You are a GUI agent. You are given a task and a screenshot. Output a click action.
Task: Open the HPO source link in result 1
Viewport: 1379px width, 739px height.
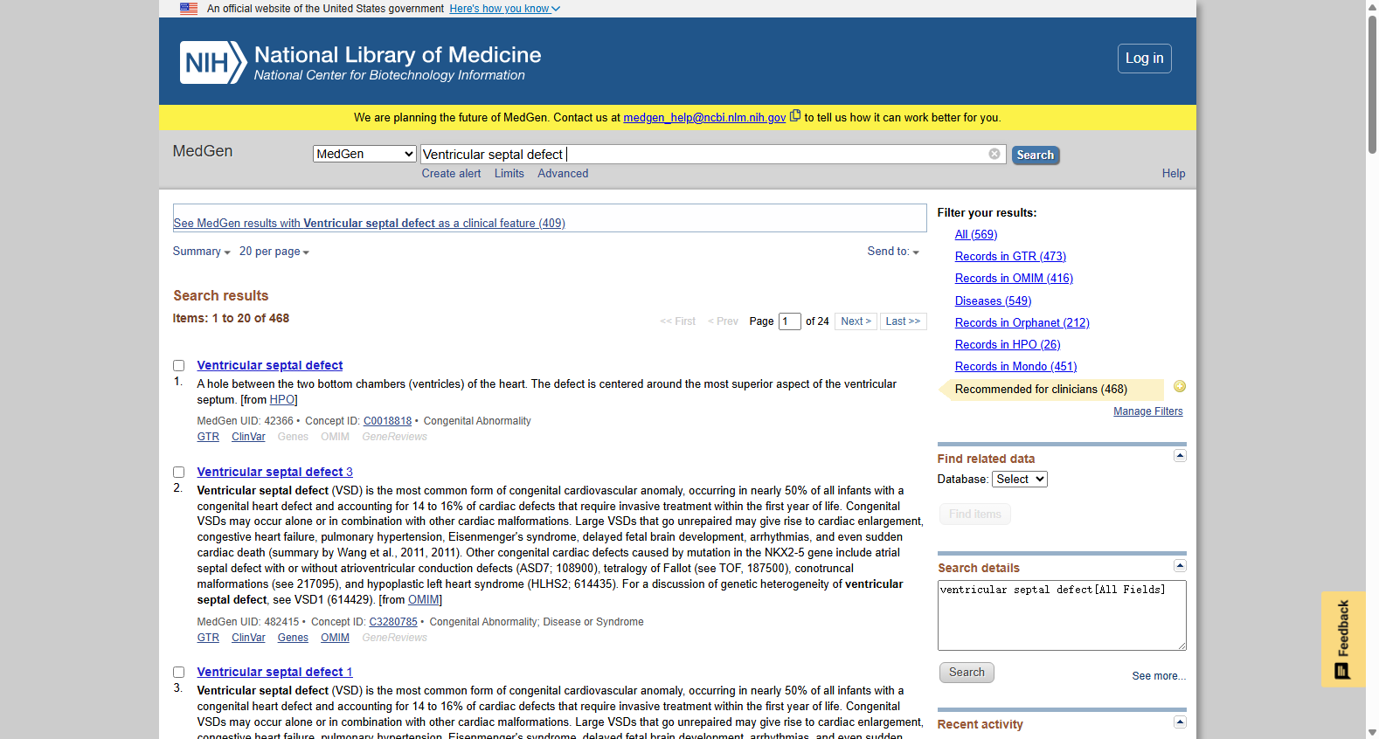281,400
